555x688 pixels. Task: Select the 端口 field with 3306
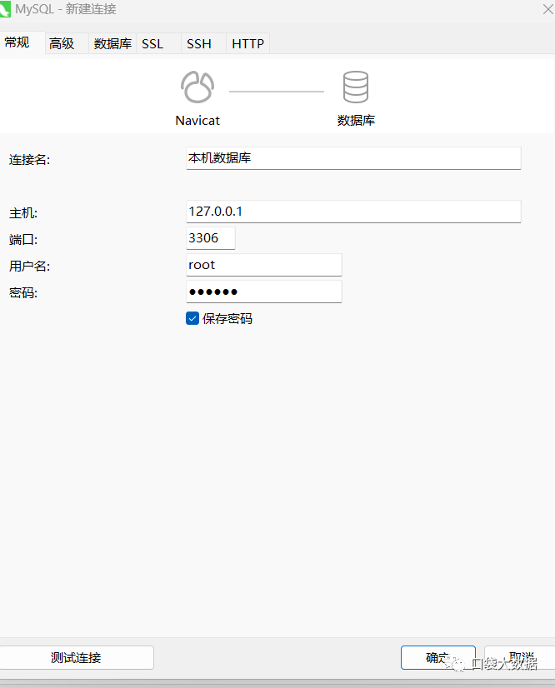click(x=210, y=238)
